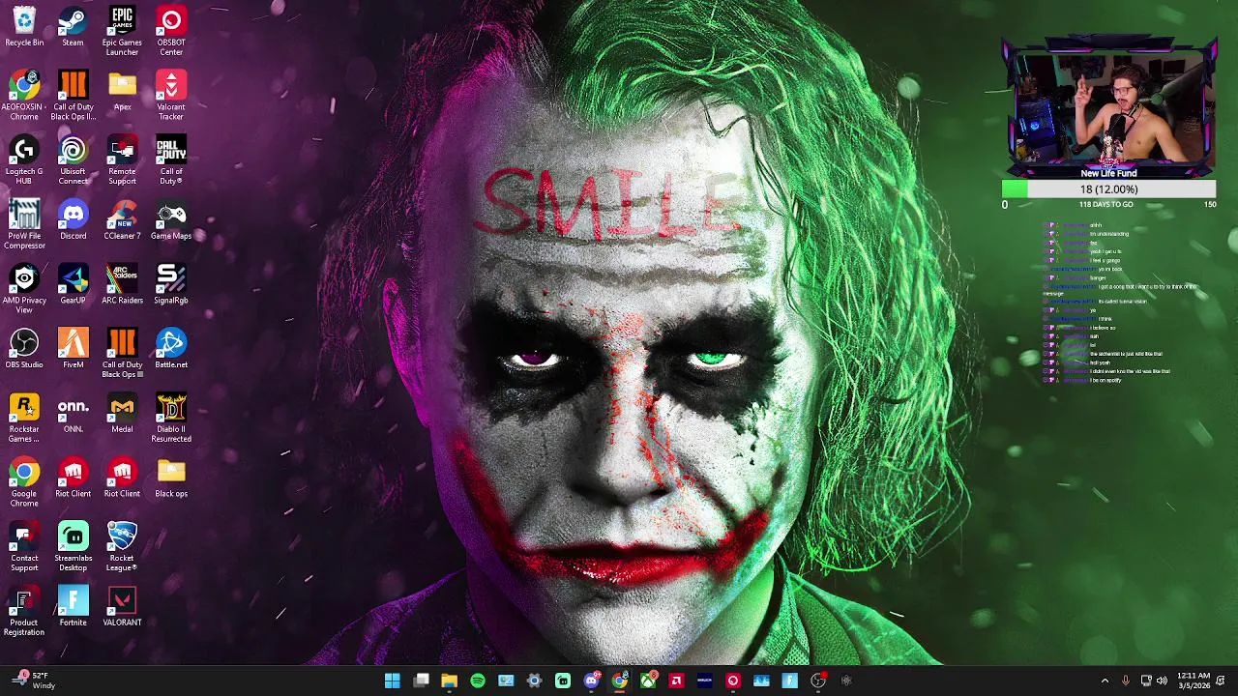This screenshot has height=696, width=1238.
Task: Open the clock showing 12:11 AM
Action: pos(1194,681)
